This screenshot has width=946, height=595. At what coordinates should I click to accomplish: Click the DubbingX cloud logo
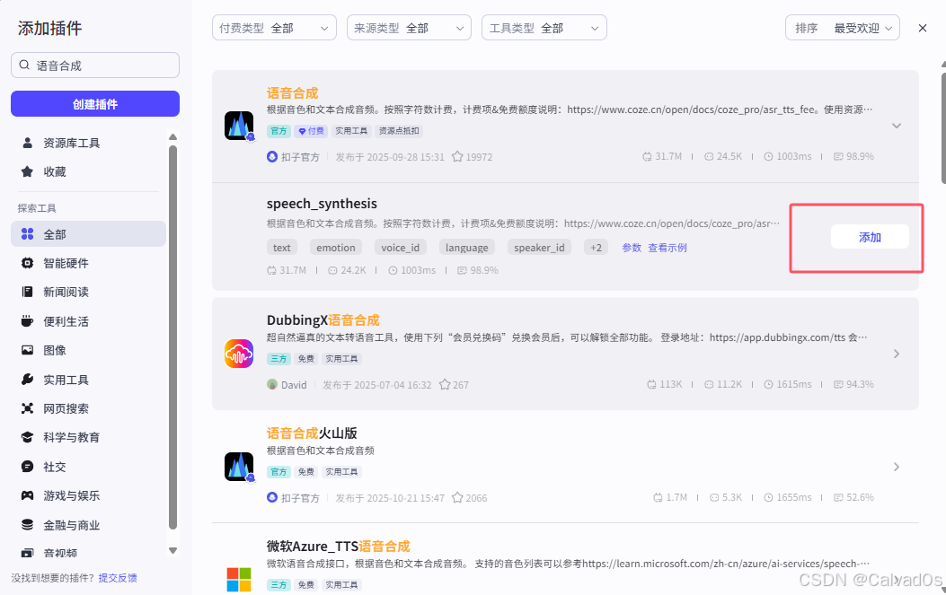coord(239,354)
